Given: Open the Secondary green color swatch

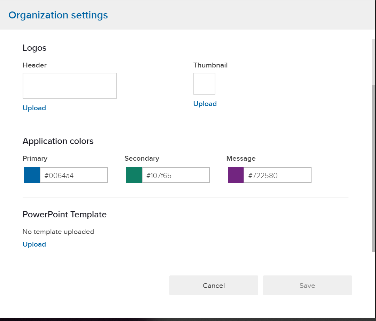Looking at the screenshot, I should [x=134, y=175].
